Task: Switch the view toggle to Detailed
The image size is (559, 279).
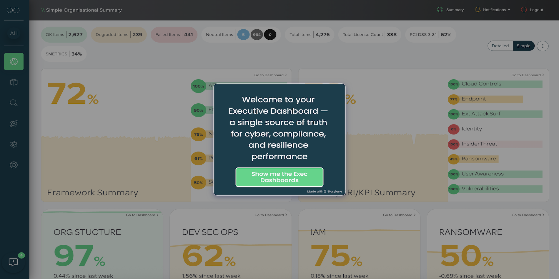Action: [x=500, y=46]
